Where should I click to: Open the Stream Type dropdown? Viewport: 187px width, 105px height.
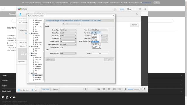pyautogui.click(x=68, y=30)
